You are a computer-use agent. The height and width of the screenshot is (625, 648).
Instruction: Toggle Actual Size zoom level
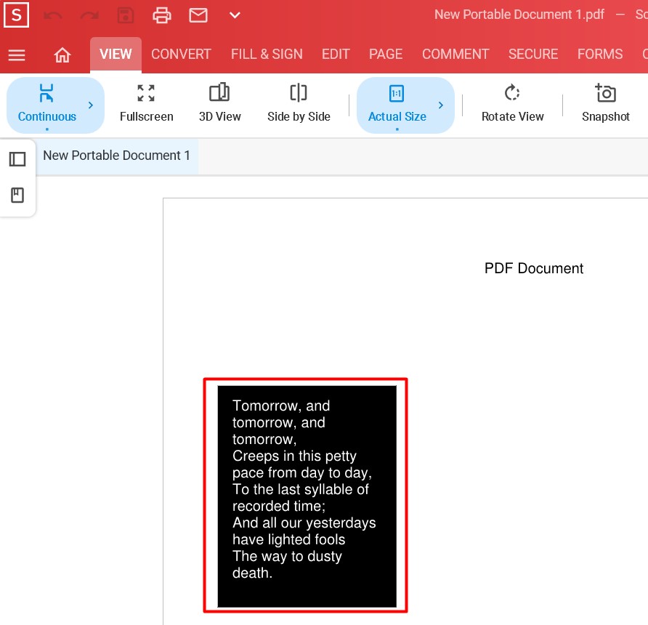(x=397, y=104)
